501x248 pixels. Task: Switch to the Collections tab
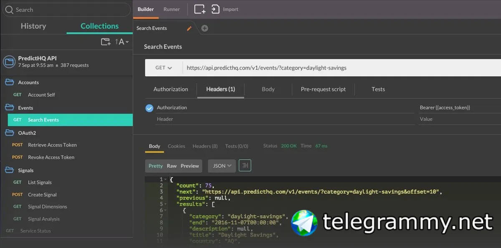[x=99, y=26]
